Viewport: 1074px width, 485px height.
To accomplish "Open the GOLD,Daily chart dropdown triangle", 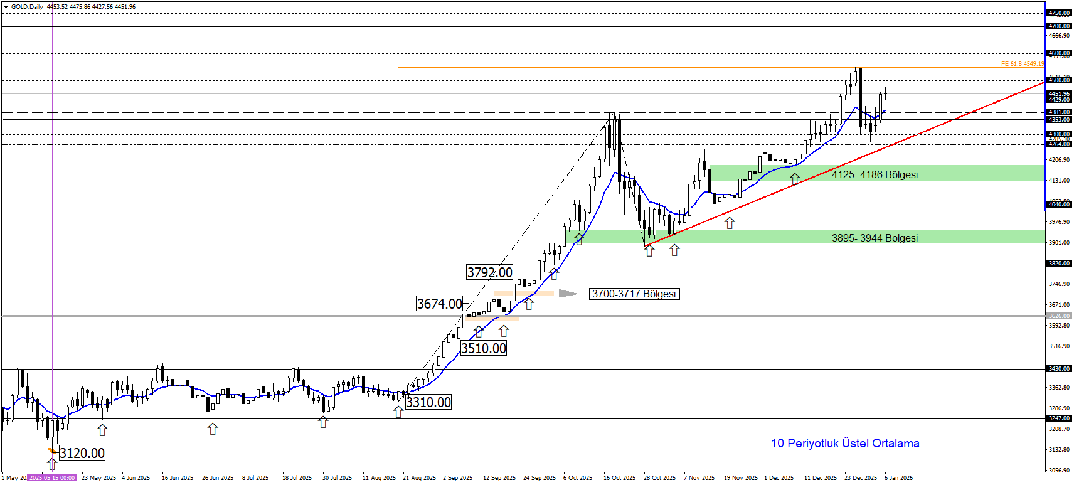I will 6,7.
